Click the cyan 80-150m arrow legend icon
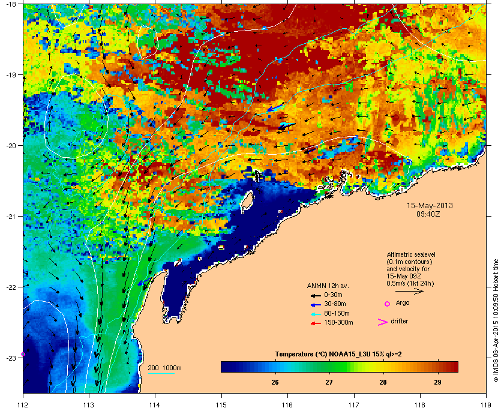The height and width of the screenshot is (408, 504). coord(316,314)
